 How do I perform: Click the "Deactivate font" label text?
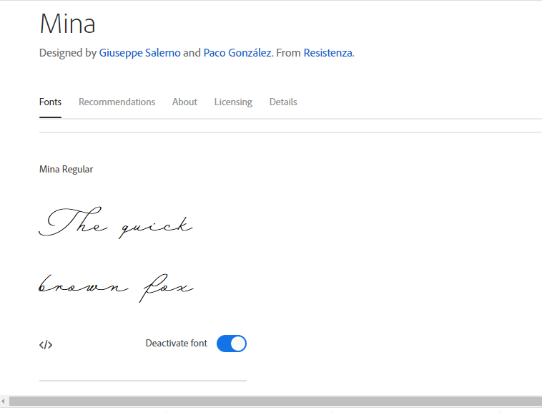[176, 344]
